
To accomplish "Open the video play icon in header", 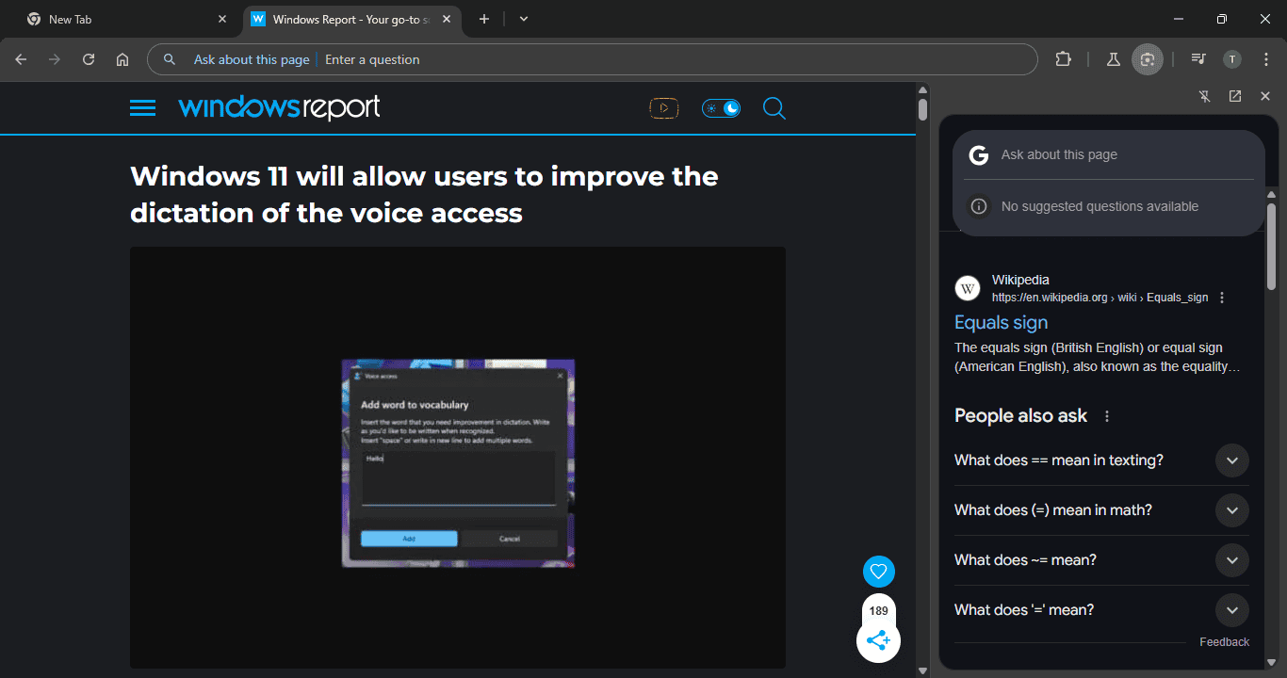I will coord(664,108).
